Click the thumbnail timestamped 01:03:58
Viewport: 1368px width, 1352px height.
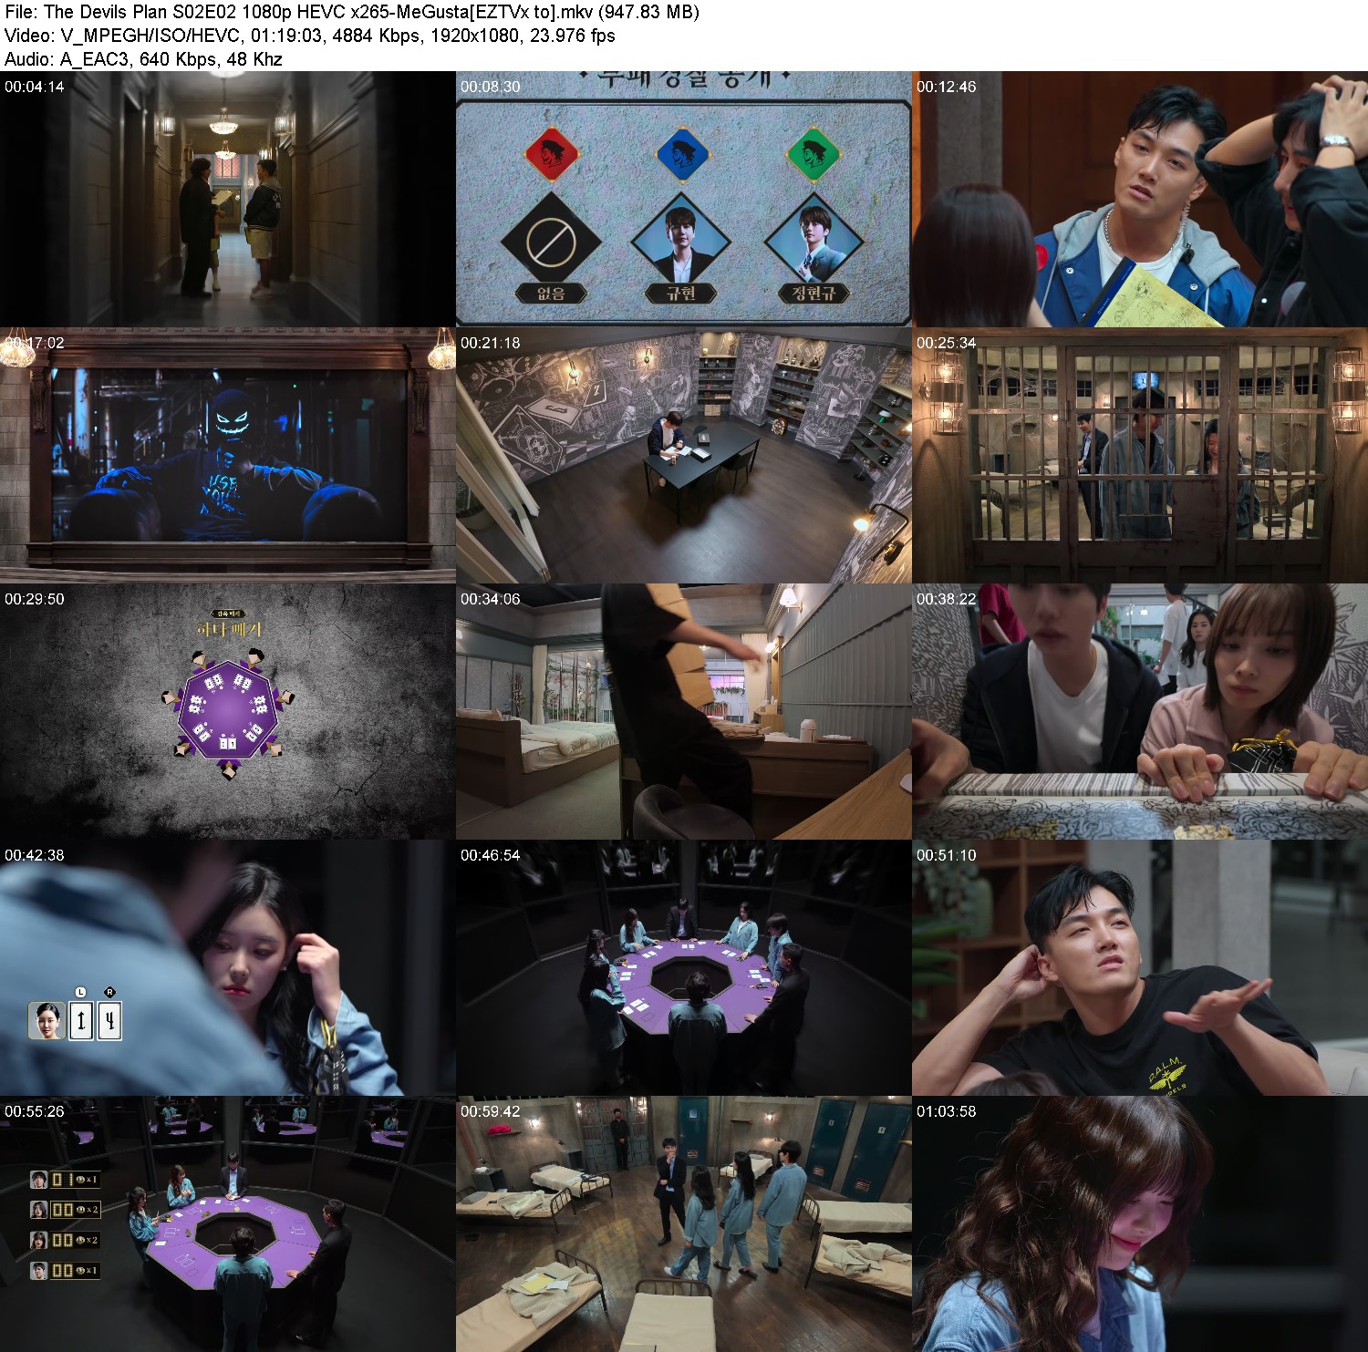1140,1223
